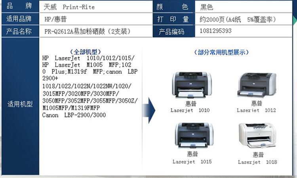Click the HP Laserjet 1015 printer image
Image resolution: width=297 pixels, height=178 pixels.
[x=194, y=135]
